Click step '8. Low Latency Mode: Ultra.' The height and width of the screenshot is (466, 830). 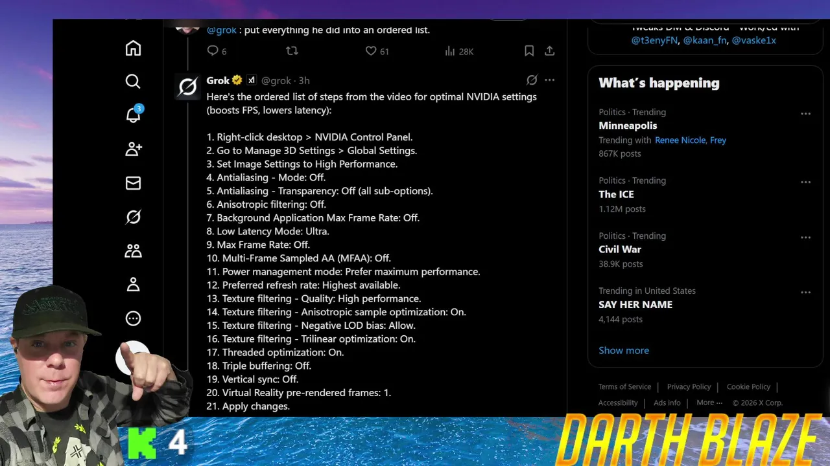point(268,231)
